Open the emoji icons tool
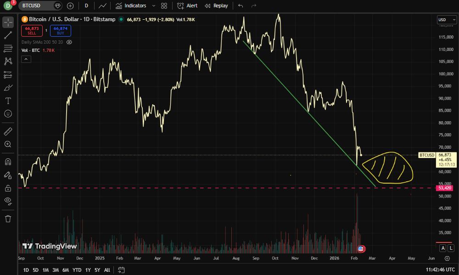 coord(8,114)
